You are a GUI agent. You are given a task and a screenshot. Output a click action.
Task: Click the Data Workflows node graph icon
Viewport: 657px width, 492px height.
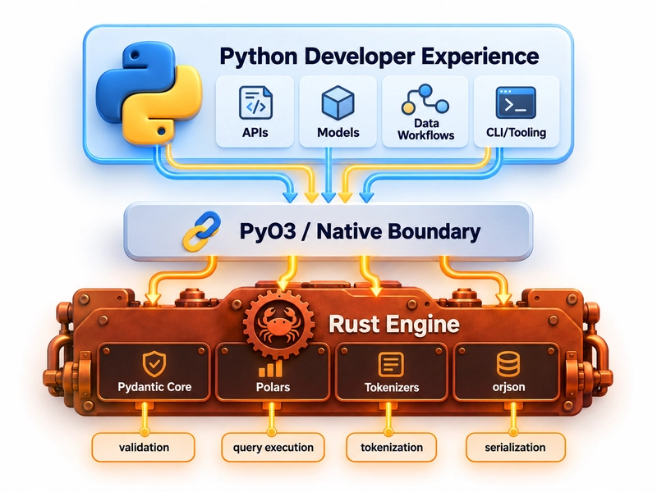coord(425,99)
